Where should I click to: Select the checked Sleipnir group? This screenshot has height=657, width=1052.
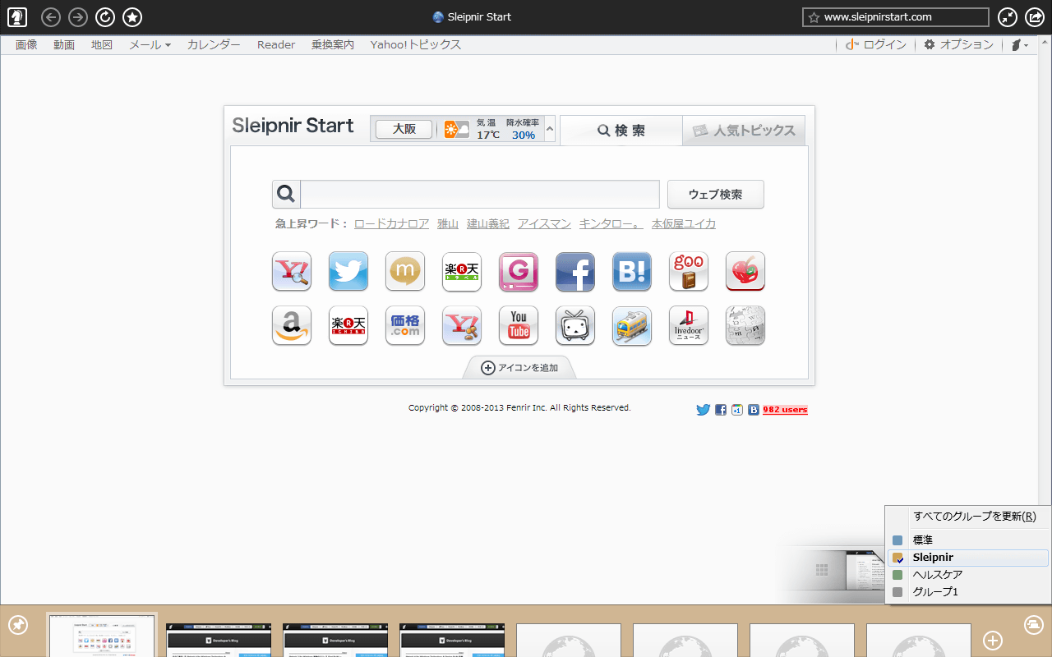pyautogui.click(x=968, y=558)
